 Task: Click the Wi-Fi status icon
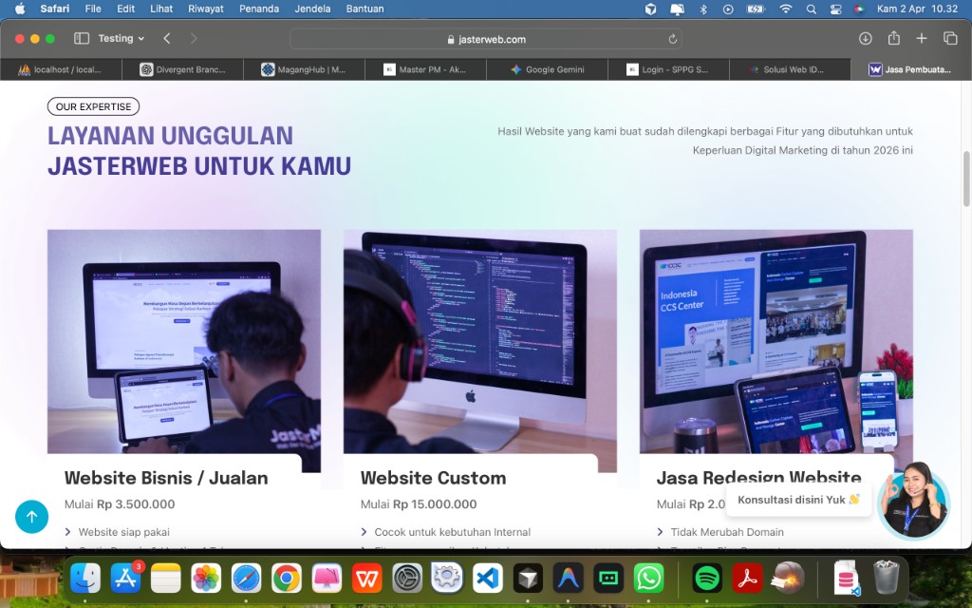(786, 9)
